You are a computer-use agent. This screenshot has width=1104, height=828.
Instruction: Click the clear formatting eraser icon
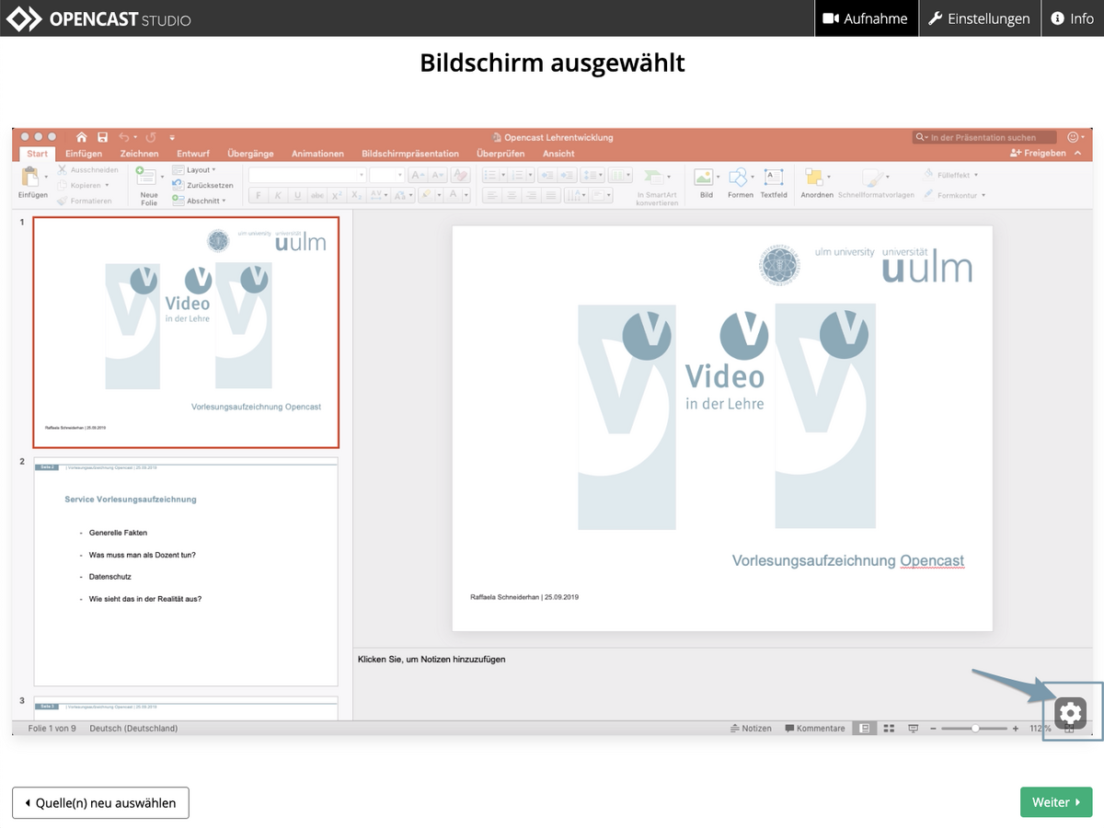click(x=460, y=175)
